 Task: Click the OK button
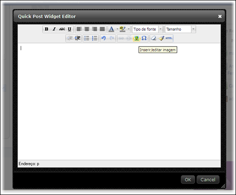click(x=188, y=179)
